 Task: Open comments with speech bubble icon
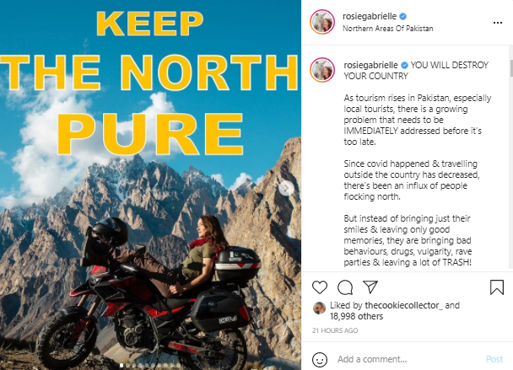tap(345, 287)
